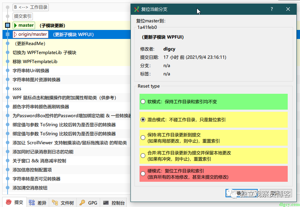This screenshot has width=300, height=207.
Task: Click the square HEAD node beside master
Action: pos(8,25)
